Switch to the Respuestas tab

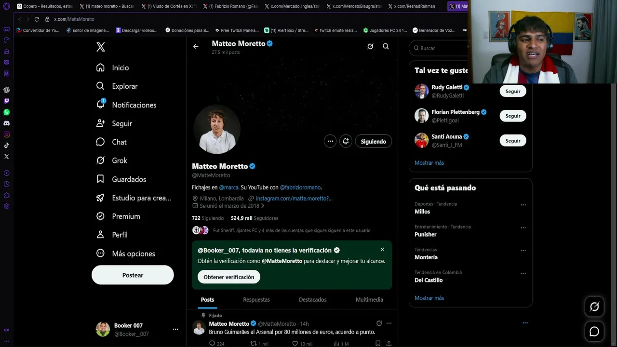click(256, 300)
